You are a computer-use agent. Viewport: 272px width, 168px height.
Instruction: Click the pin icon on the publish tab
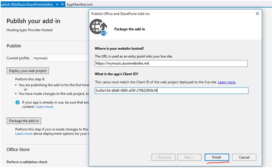[x=57, y=4]
